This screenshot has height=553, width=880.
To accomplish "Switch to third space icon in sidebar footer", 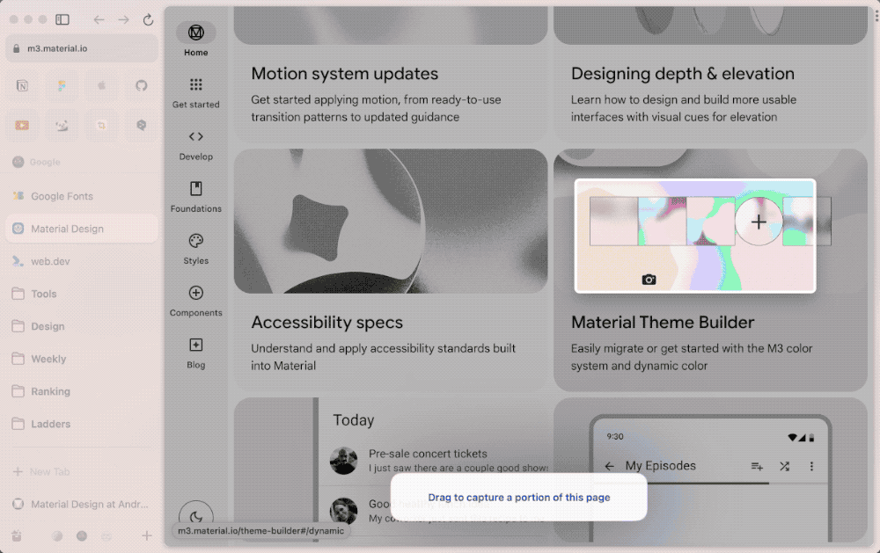I will click(106, 536).
